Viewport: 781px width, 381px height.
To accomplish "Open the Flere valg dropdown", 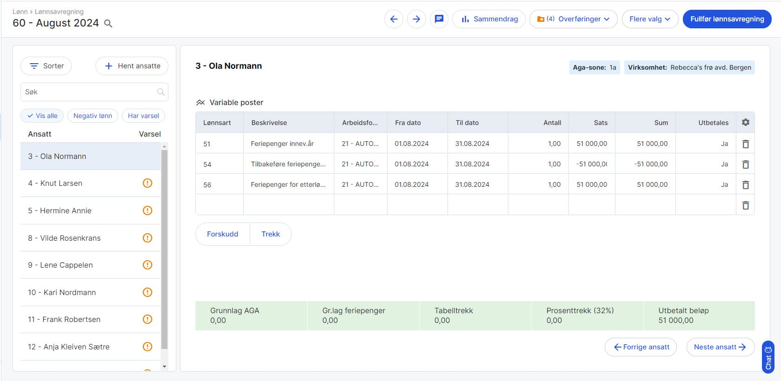I will (649, 19).
